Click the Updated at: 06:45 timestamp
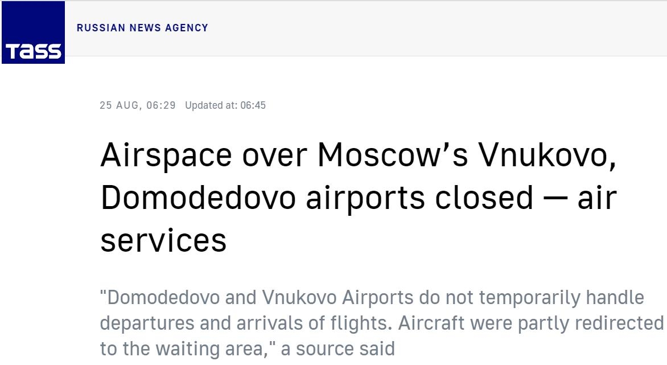Screen dimensions: 667x365 [225, 105]
